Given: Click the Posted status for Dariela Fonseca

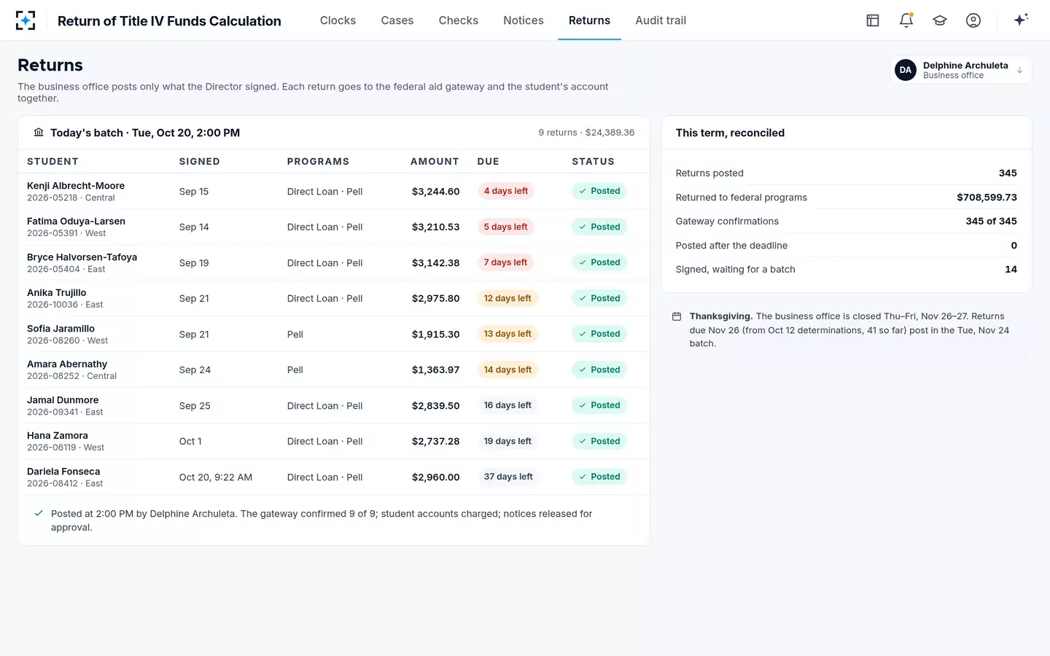Looking at the screenshot, I should pos(599,477).
